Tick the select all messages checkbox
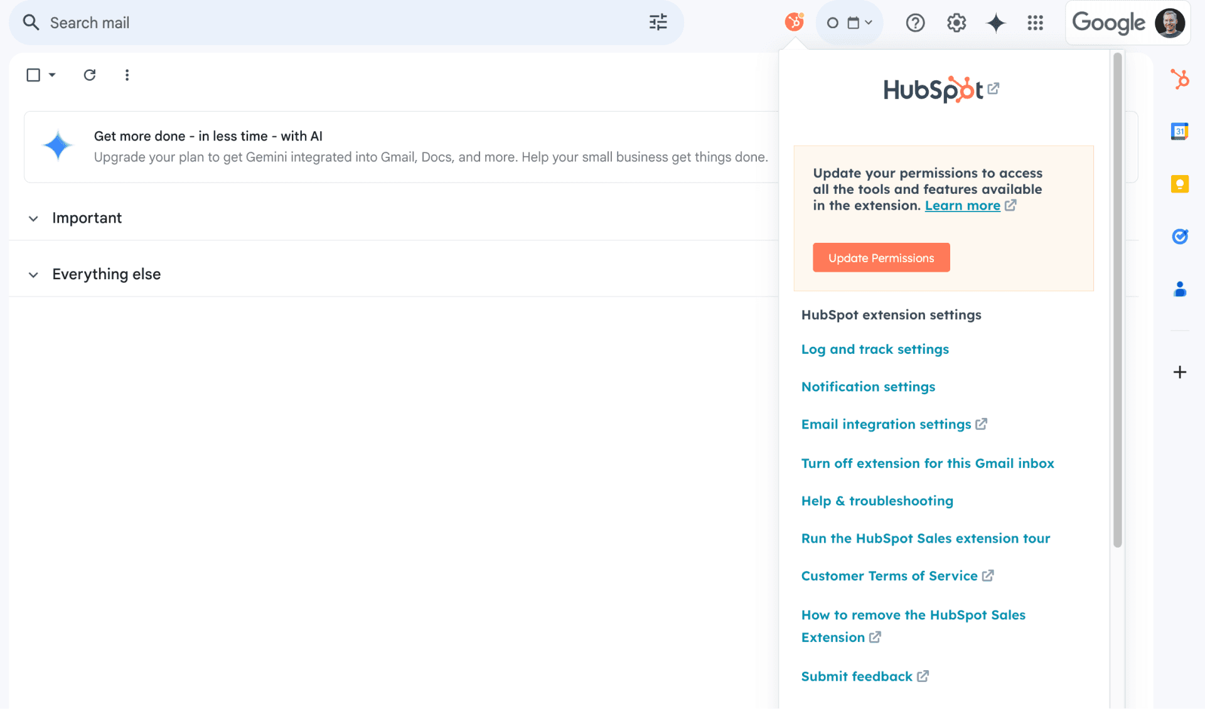Image resolution: width=1205 pixels, height=709 pixels. click(x=33, y=75)
